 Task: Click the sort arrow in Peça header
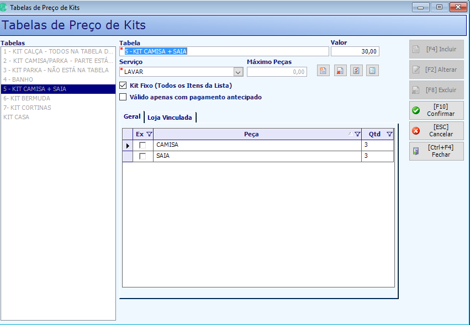350,134
